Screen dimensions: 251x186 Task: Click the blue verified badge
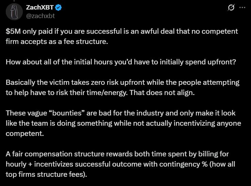(x=58, y=7)
